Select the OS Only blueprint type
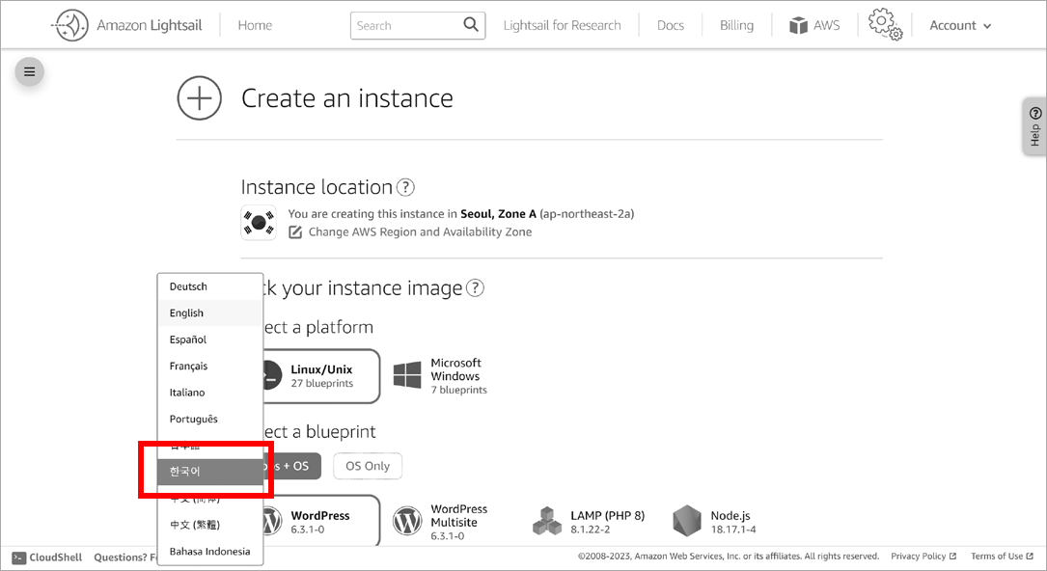Image resolution: width=1047 pixels, height=571 pixels. [368, 466]
